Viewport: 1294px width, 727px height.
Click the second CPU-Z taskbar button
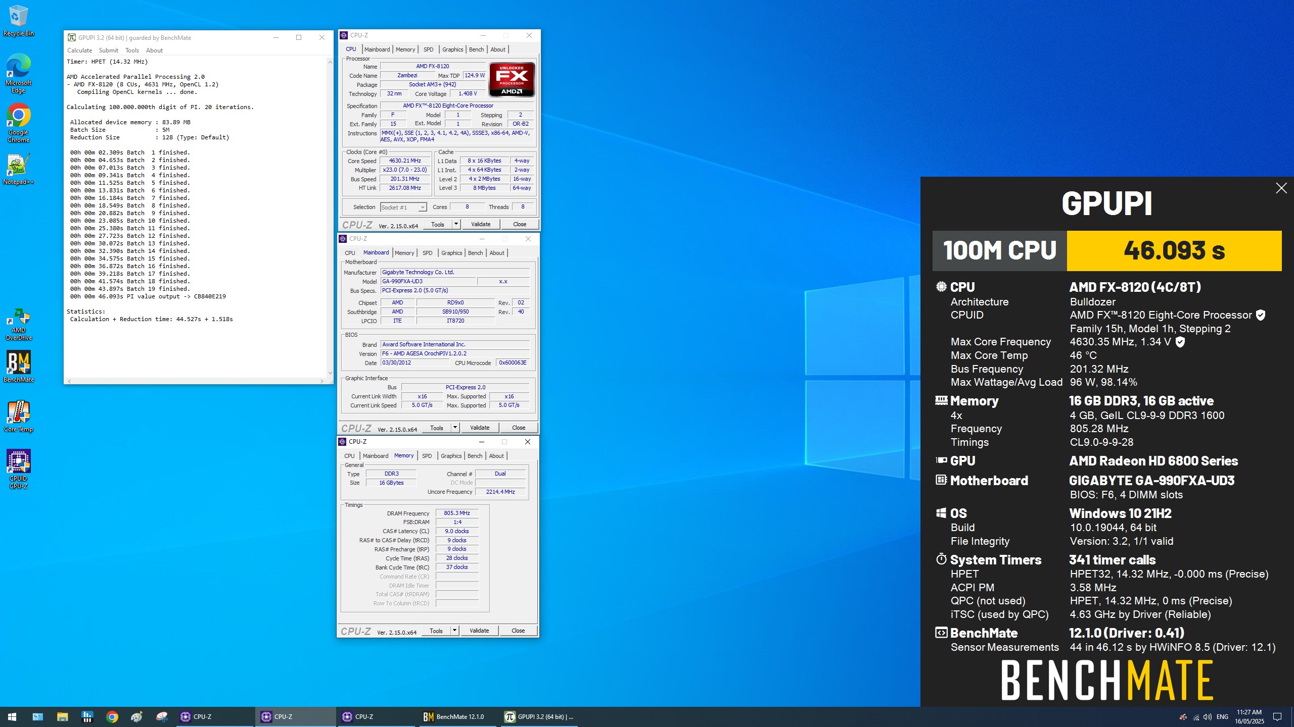tap(296, 716)
